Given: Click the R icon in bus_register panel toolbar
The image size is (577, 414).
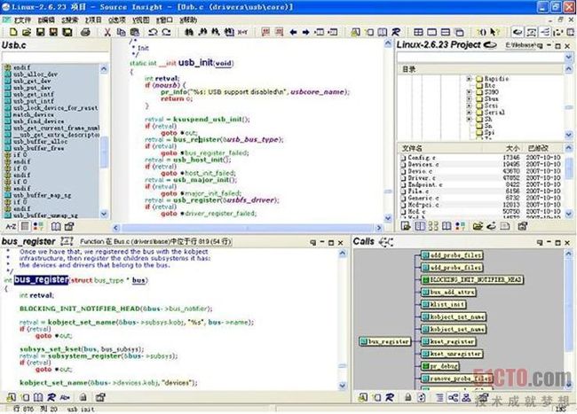Looking at the screenshot, I should (51, 397).
